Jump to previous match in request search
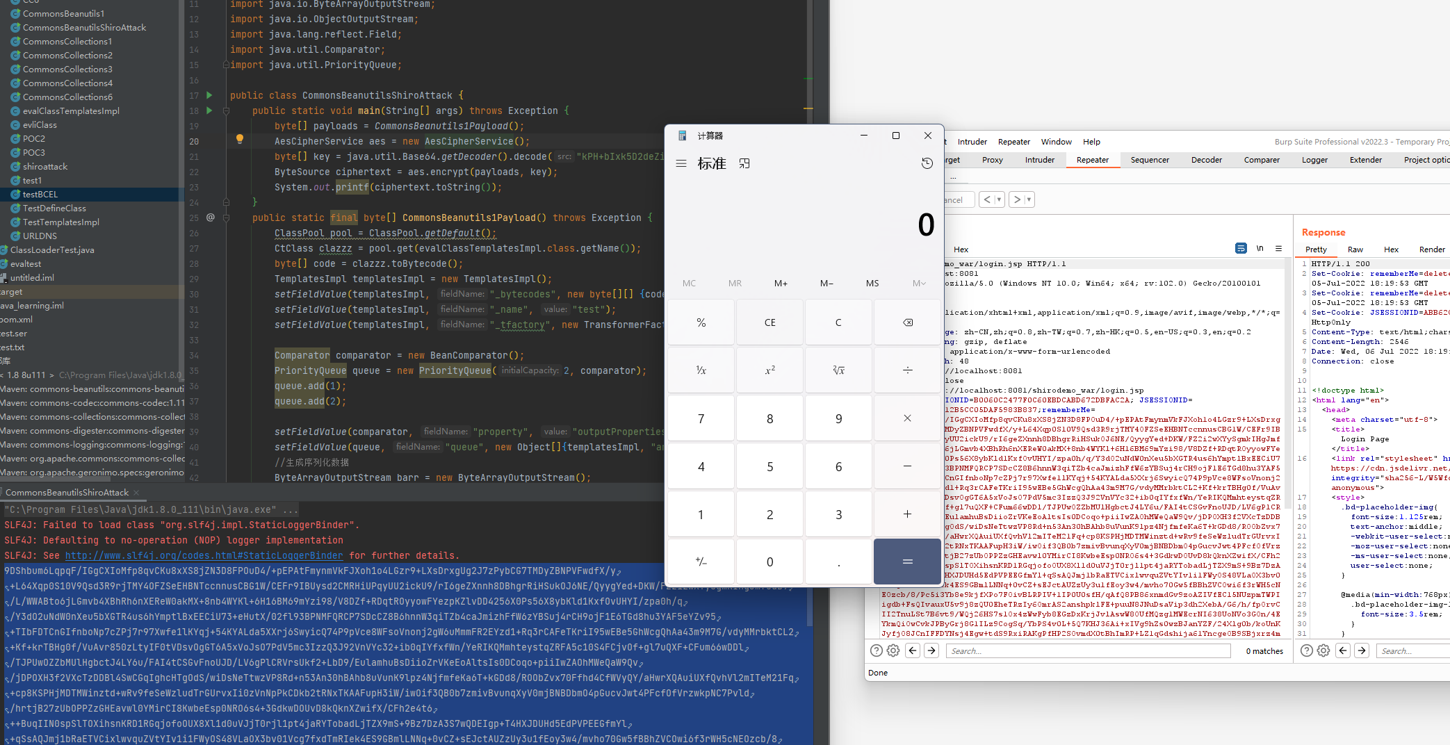 point(913,650)
